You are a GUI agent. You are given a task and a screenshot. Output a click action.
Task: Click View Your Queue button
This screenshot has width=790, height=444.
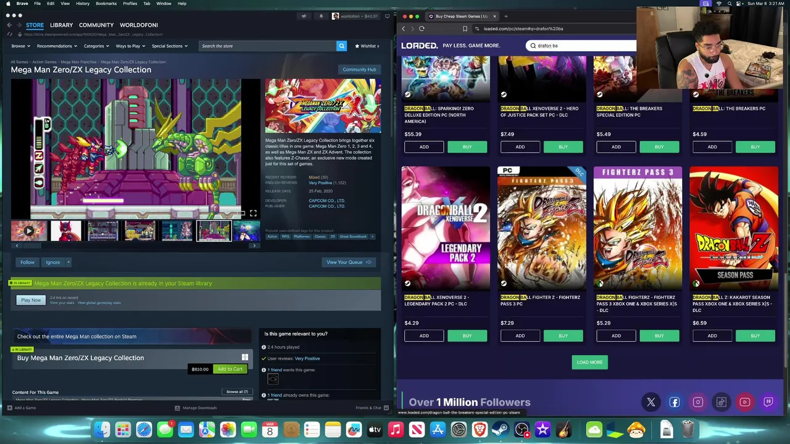[x=349, y=262]
